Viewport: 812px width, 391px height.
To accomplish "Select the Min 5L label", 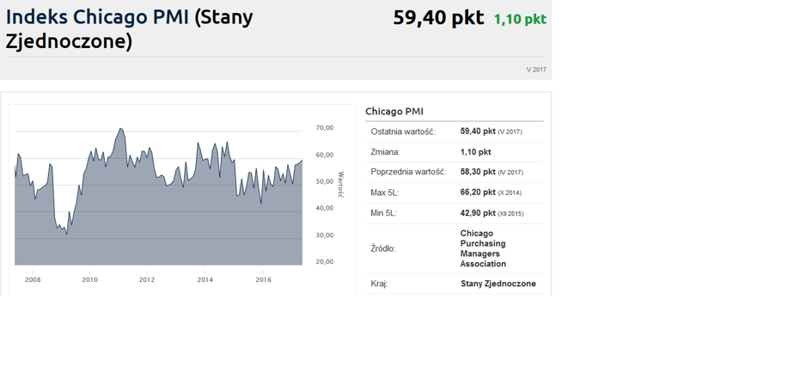I will click(383, 213).
